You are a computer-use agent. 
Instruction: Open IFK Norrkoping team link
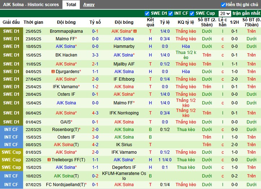tap(124, 113)
